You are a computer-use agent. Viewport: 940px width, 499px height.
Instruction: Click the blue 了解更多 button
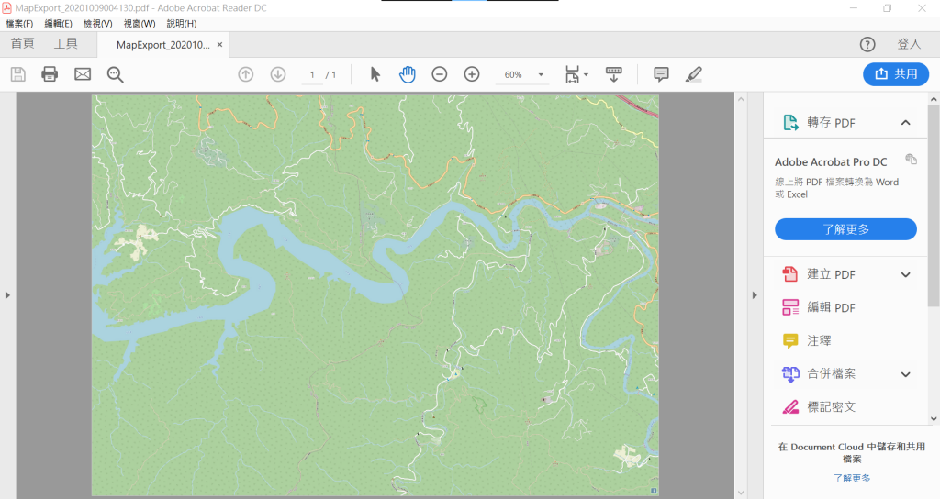(x=845, y=229)
